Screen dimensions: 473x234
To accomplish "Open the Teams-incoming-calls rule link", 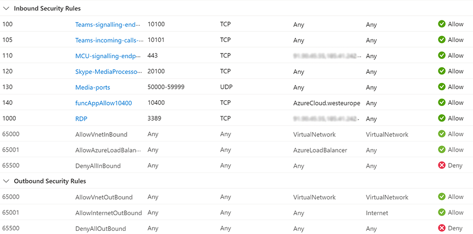I will (x=108, y=40).
